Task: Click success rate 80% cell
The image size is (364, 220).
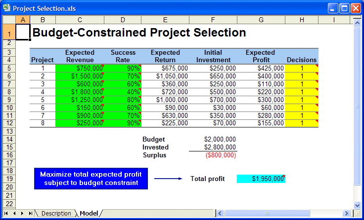Action: click(x=123, y=100)
